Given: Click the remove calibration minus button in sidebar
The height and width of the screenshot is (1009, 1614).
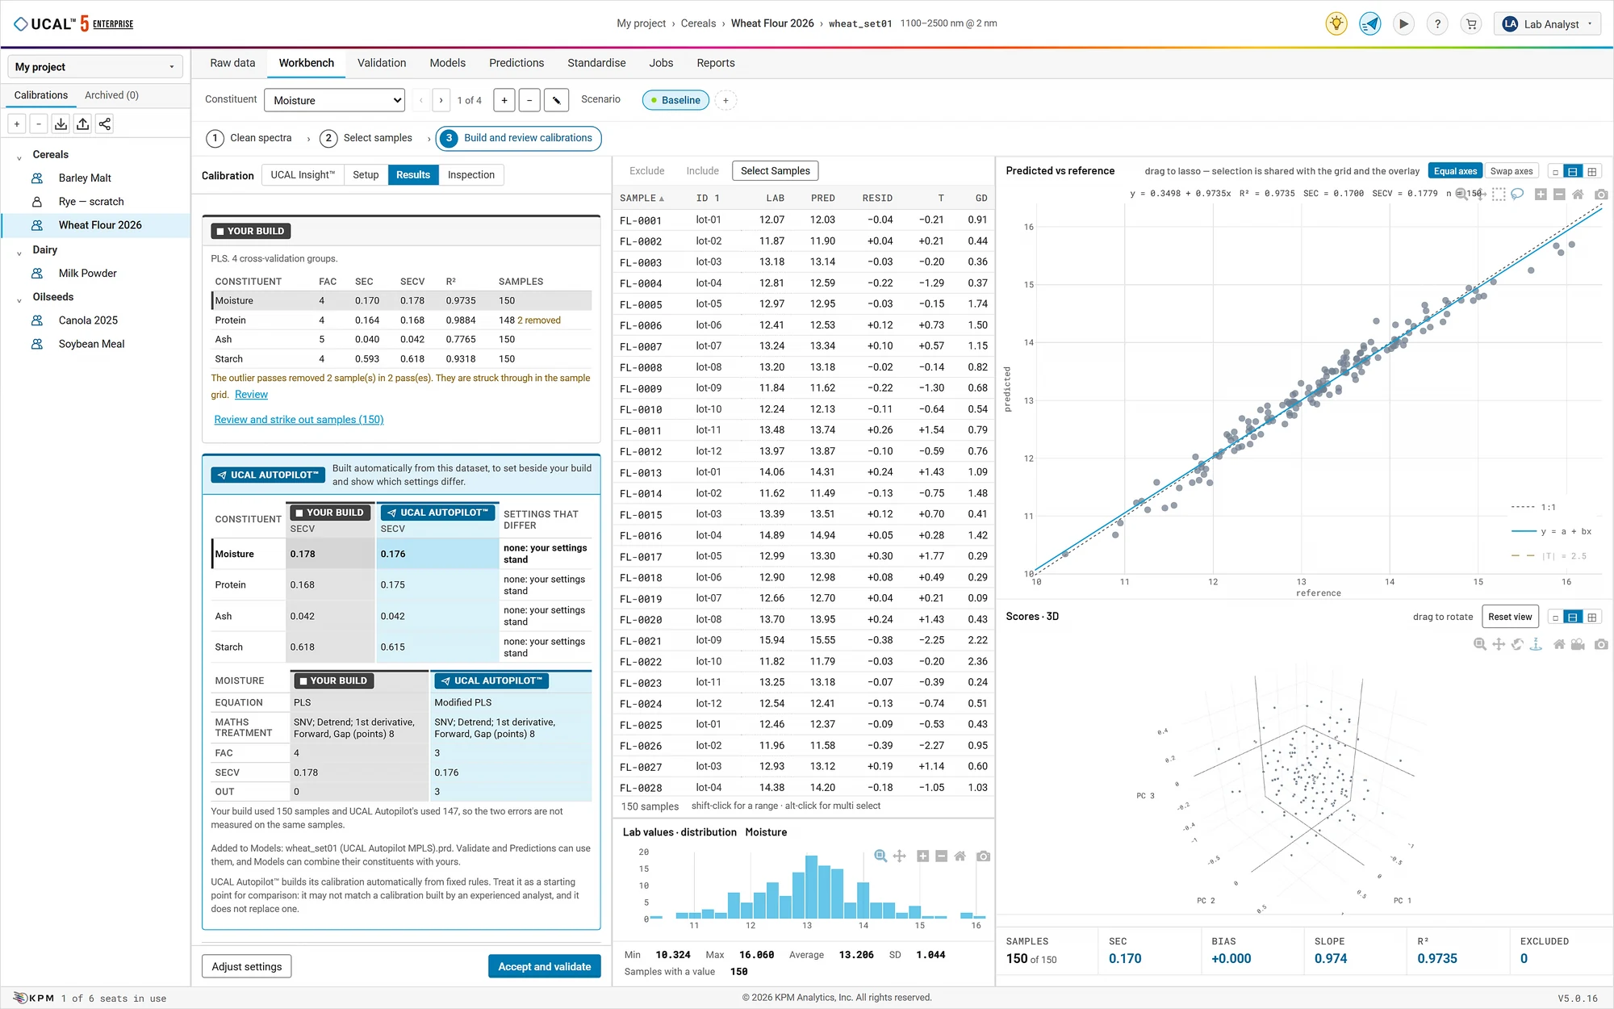Looking at the screenshot, I should click(38, 124).
